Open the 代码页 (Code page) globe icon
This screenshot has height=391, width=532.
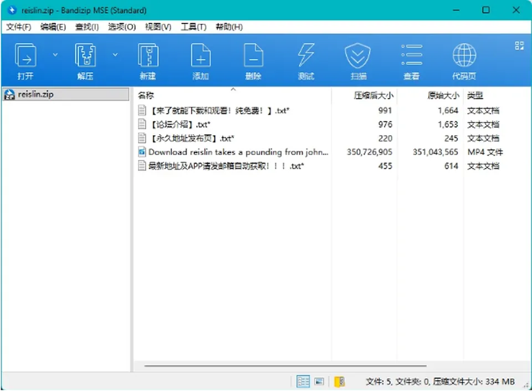(x=464, y=55)
